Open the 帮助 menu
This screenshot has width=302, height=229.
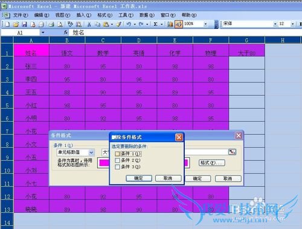point(189,15)
